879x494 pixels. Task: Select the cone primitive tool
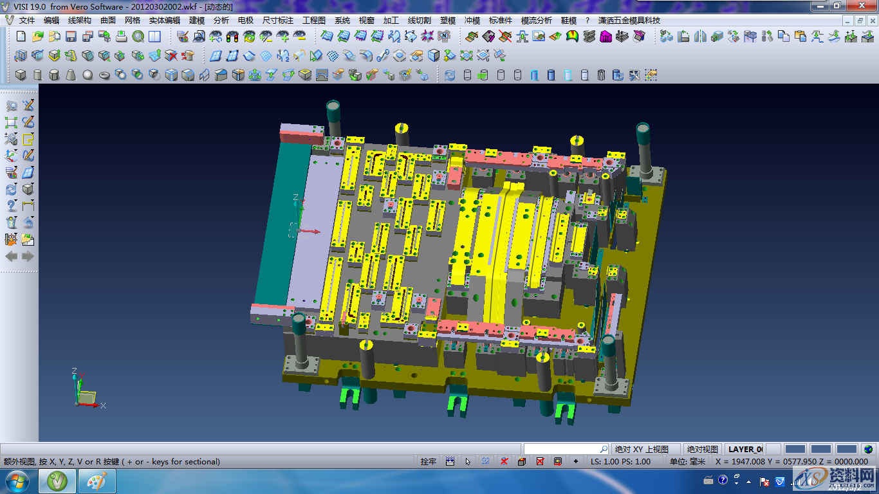tap(71, 75)
